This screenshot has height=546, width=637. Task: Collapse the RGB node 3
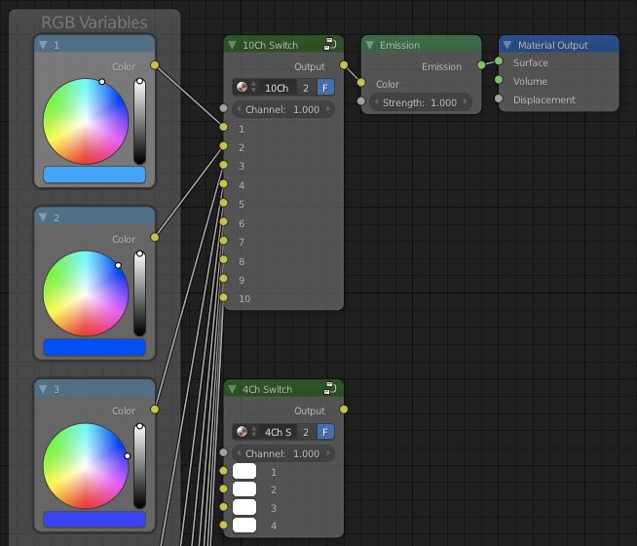point(43,389)
